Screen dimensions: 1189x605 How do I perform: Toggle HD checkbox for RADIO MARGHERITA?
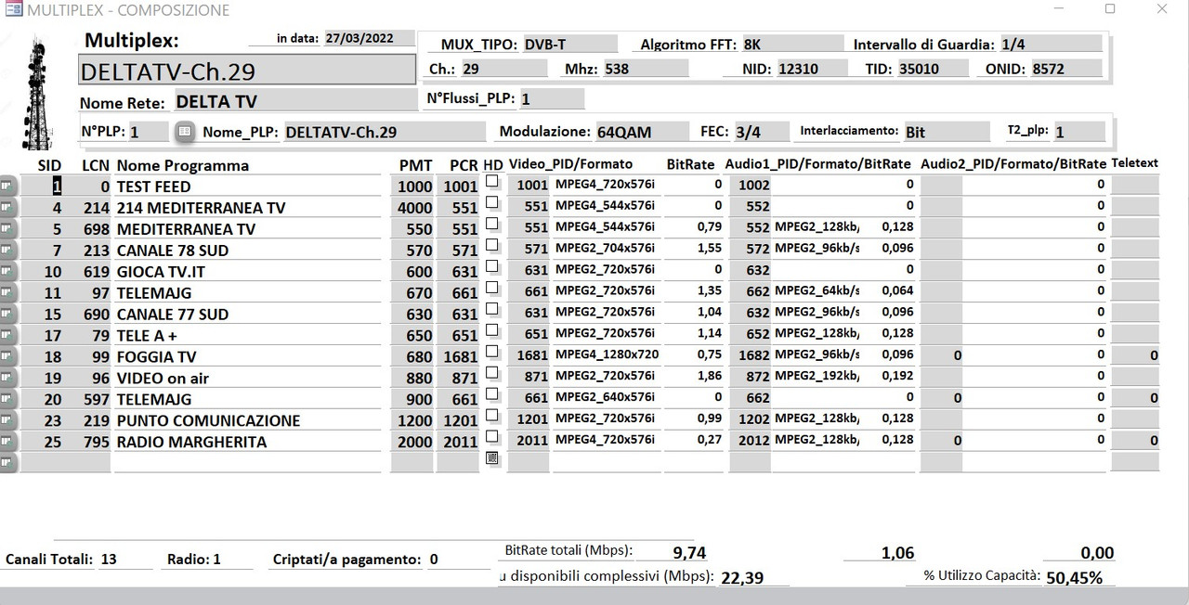[x=492, y=437]
